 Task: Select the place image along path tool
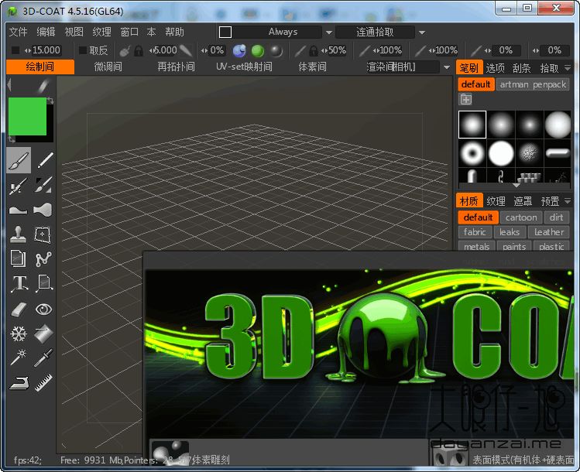pos(44,284)
